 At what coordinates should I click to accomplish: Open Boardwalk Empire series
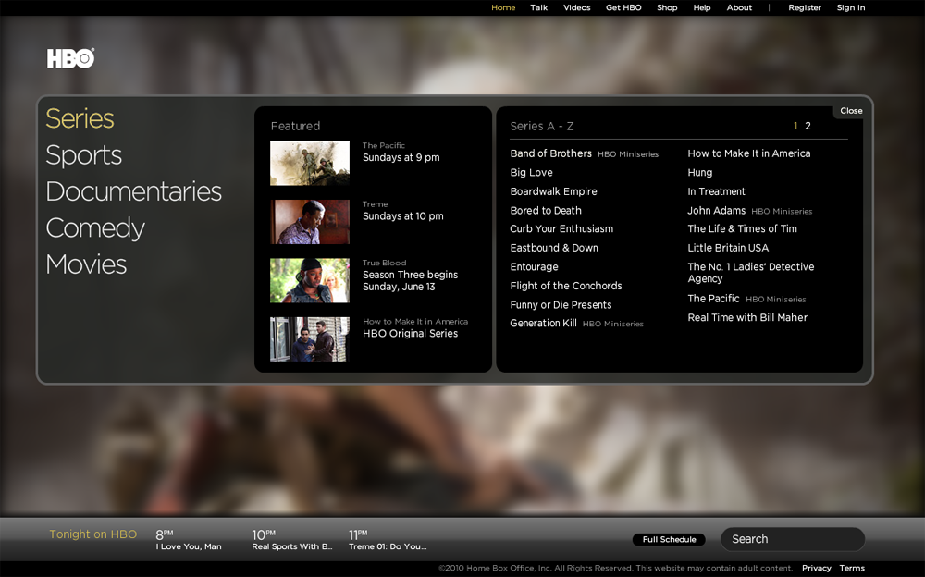click(x=553, y=191)
